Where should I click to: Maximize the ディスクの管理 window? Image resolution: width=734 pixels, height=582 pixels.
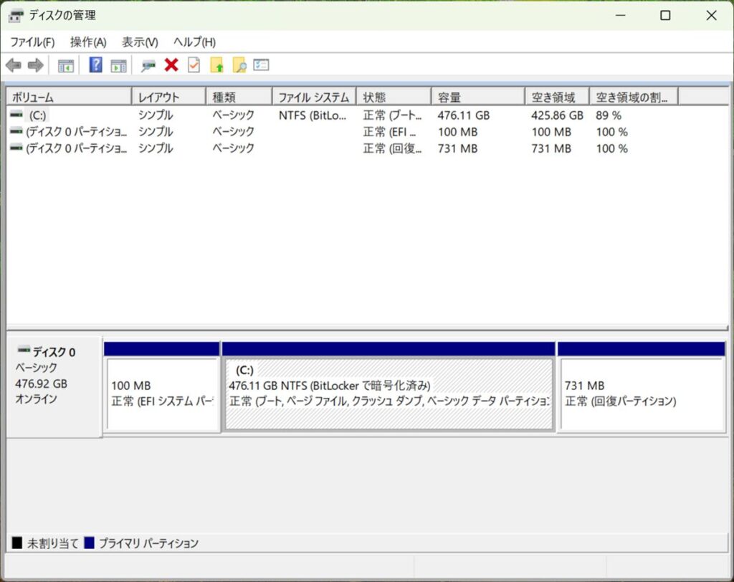(x=665, y=16)
